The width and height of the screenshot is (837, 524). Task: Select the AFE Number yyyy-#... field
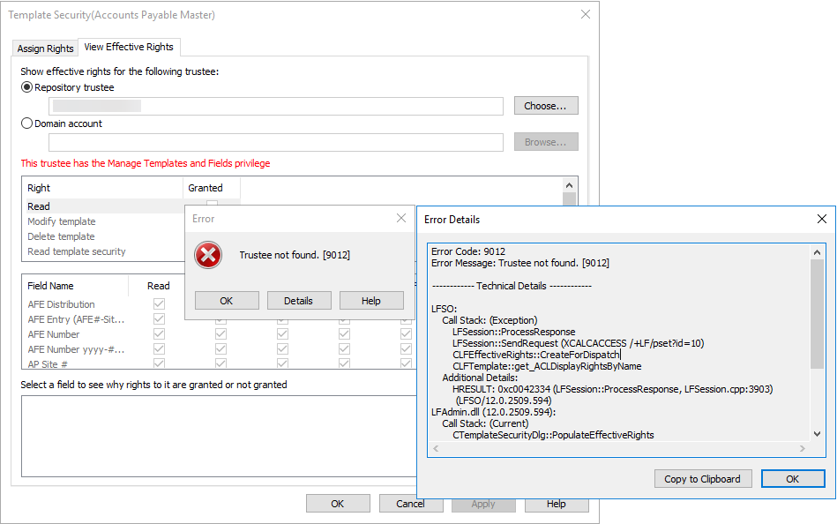tap(76, 349)
